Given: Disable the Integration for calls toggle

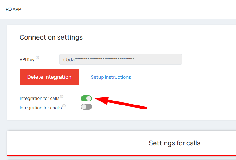Looking at the screenshot, I should pyautogui.click(x=86, y=98).
